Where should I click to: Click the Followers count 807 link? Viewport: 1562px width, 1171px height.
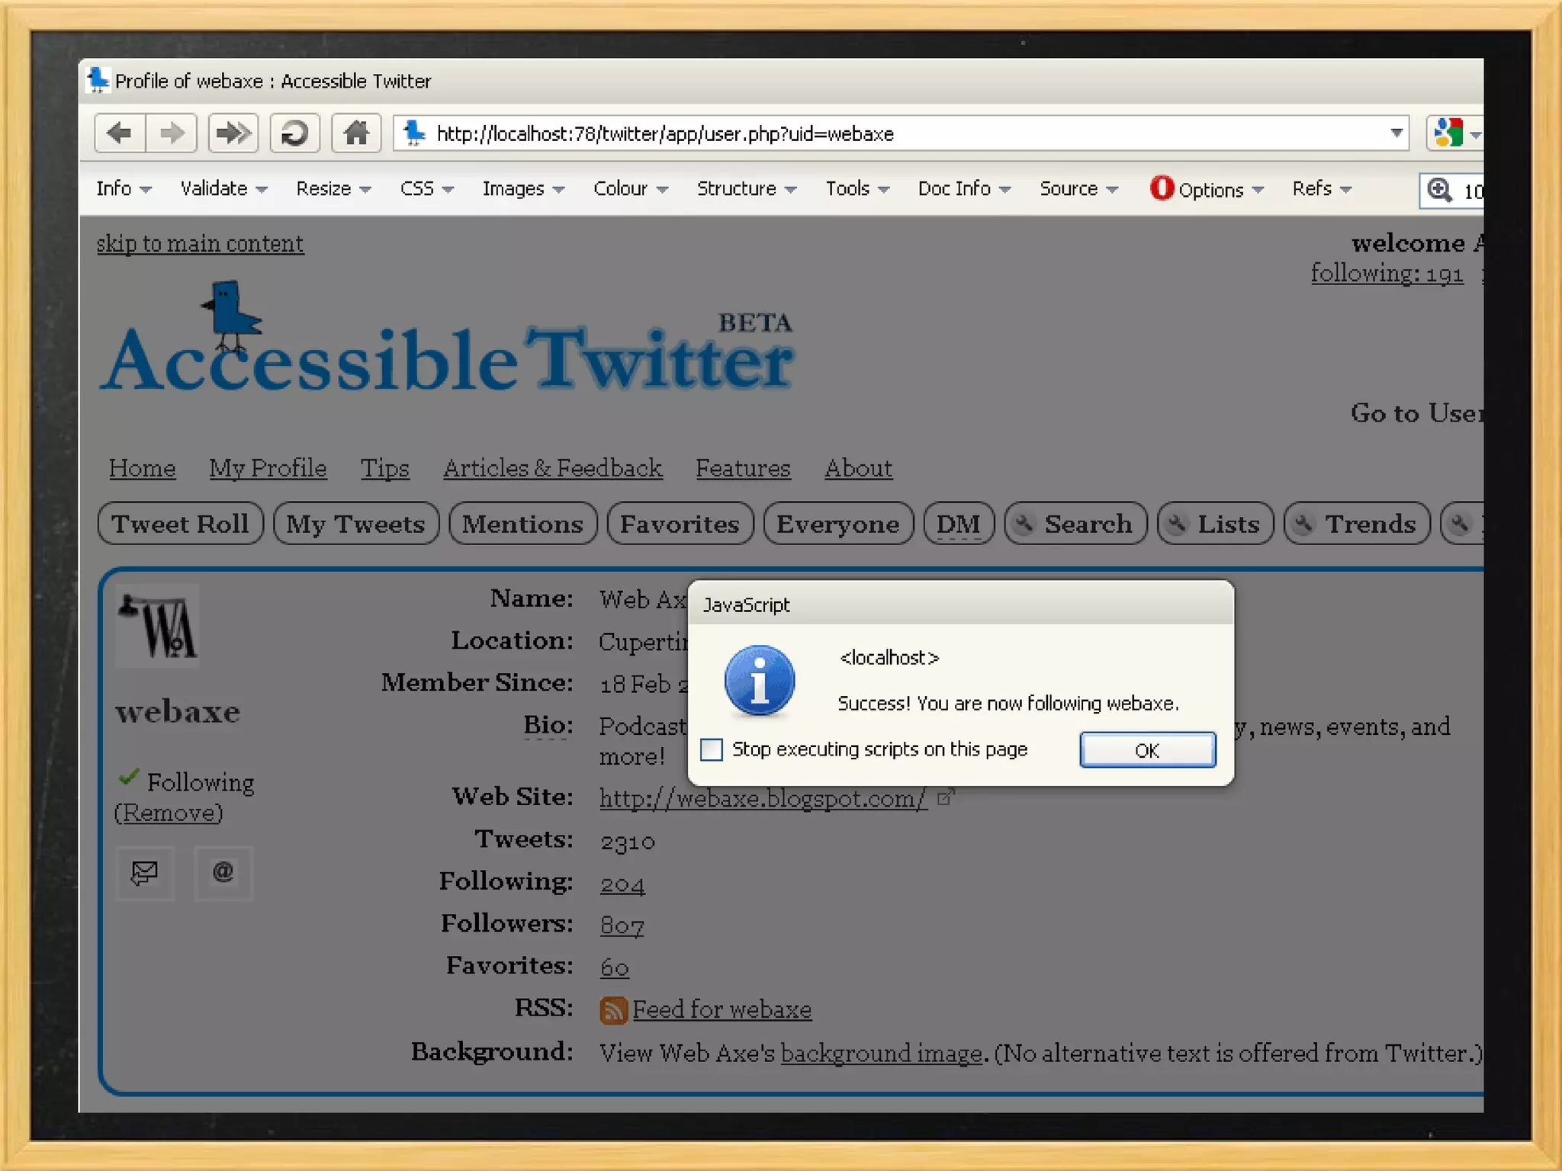pos(622,926)
